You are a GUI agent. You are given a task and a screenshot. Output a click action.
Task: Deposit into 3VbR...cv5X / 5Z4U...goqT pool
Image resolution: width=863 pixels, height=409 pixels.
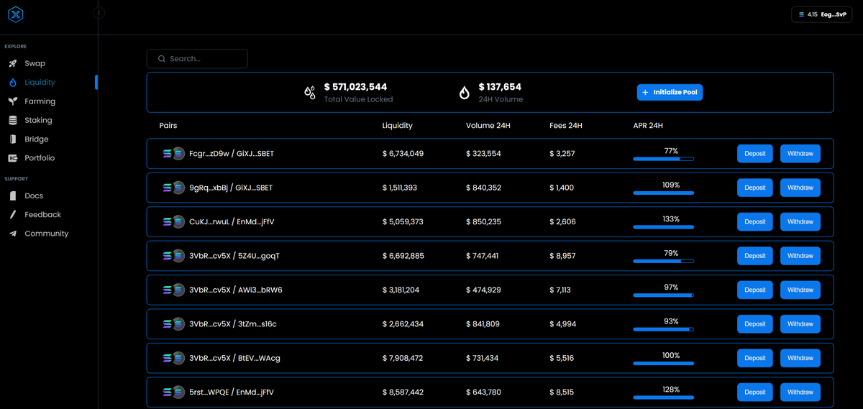[755, 256]
